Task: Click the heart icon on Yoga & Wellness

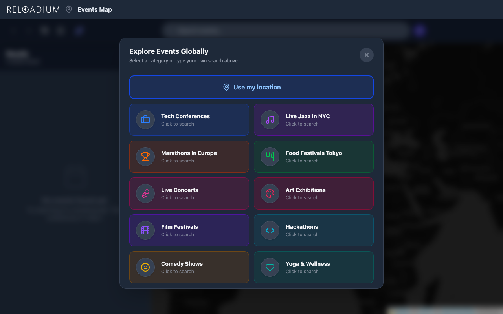Action: click(x=270, y=267)
